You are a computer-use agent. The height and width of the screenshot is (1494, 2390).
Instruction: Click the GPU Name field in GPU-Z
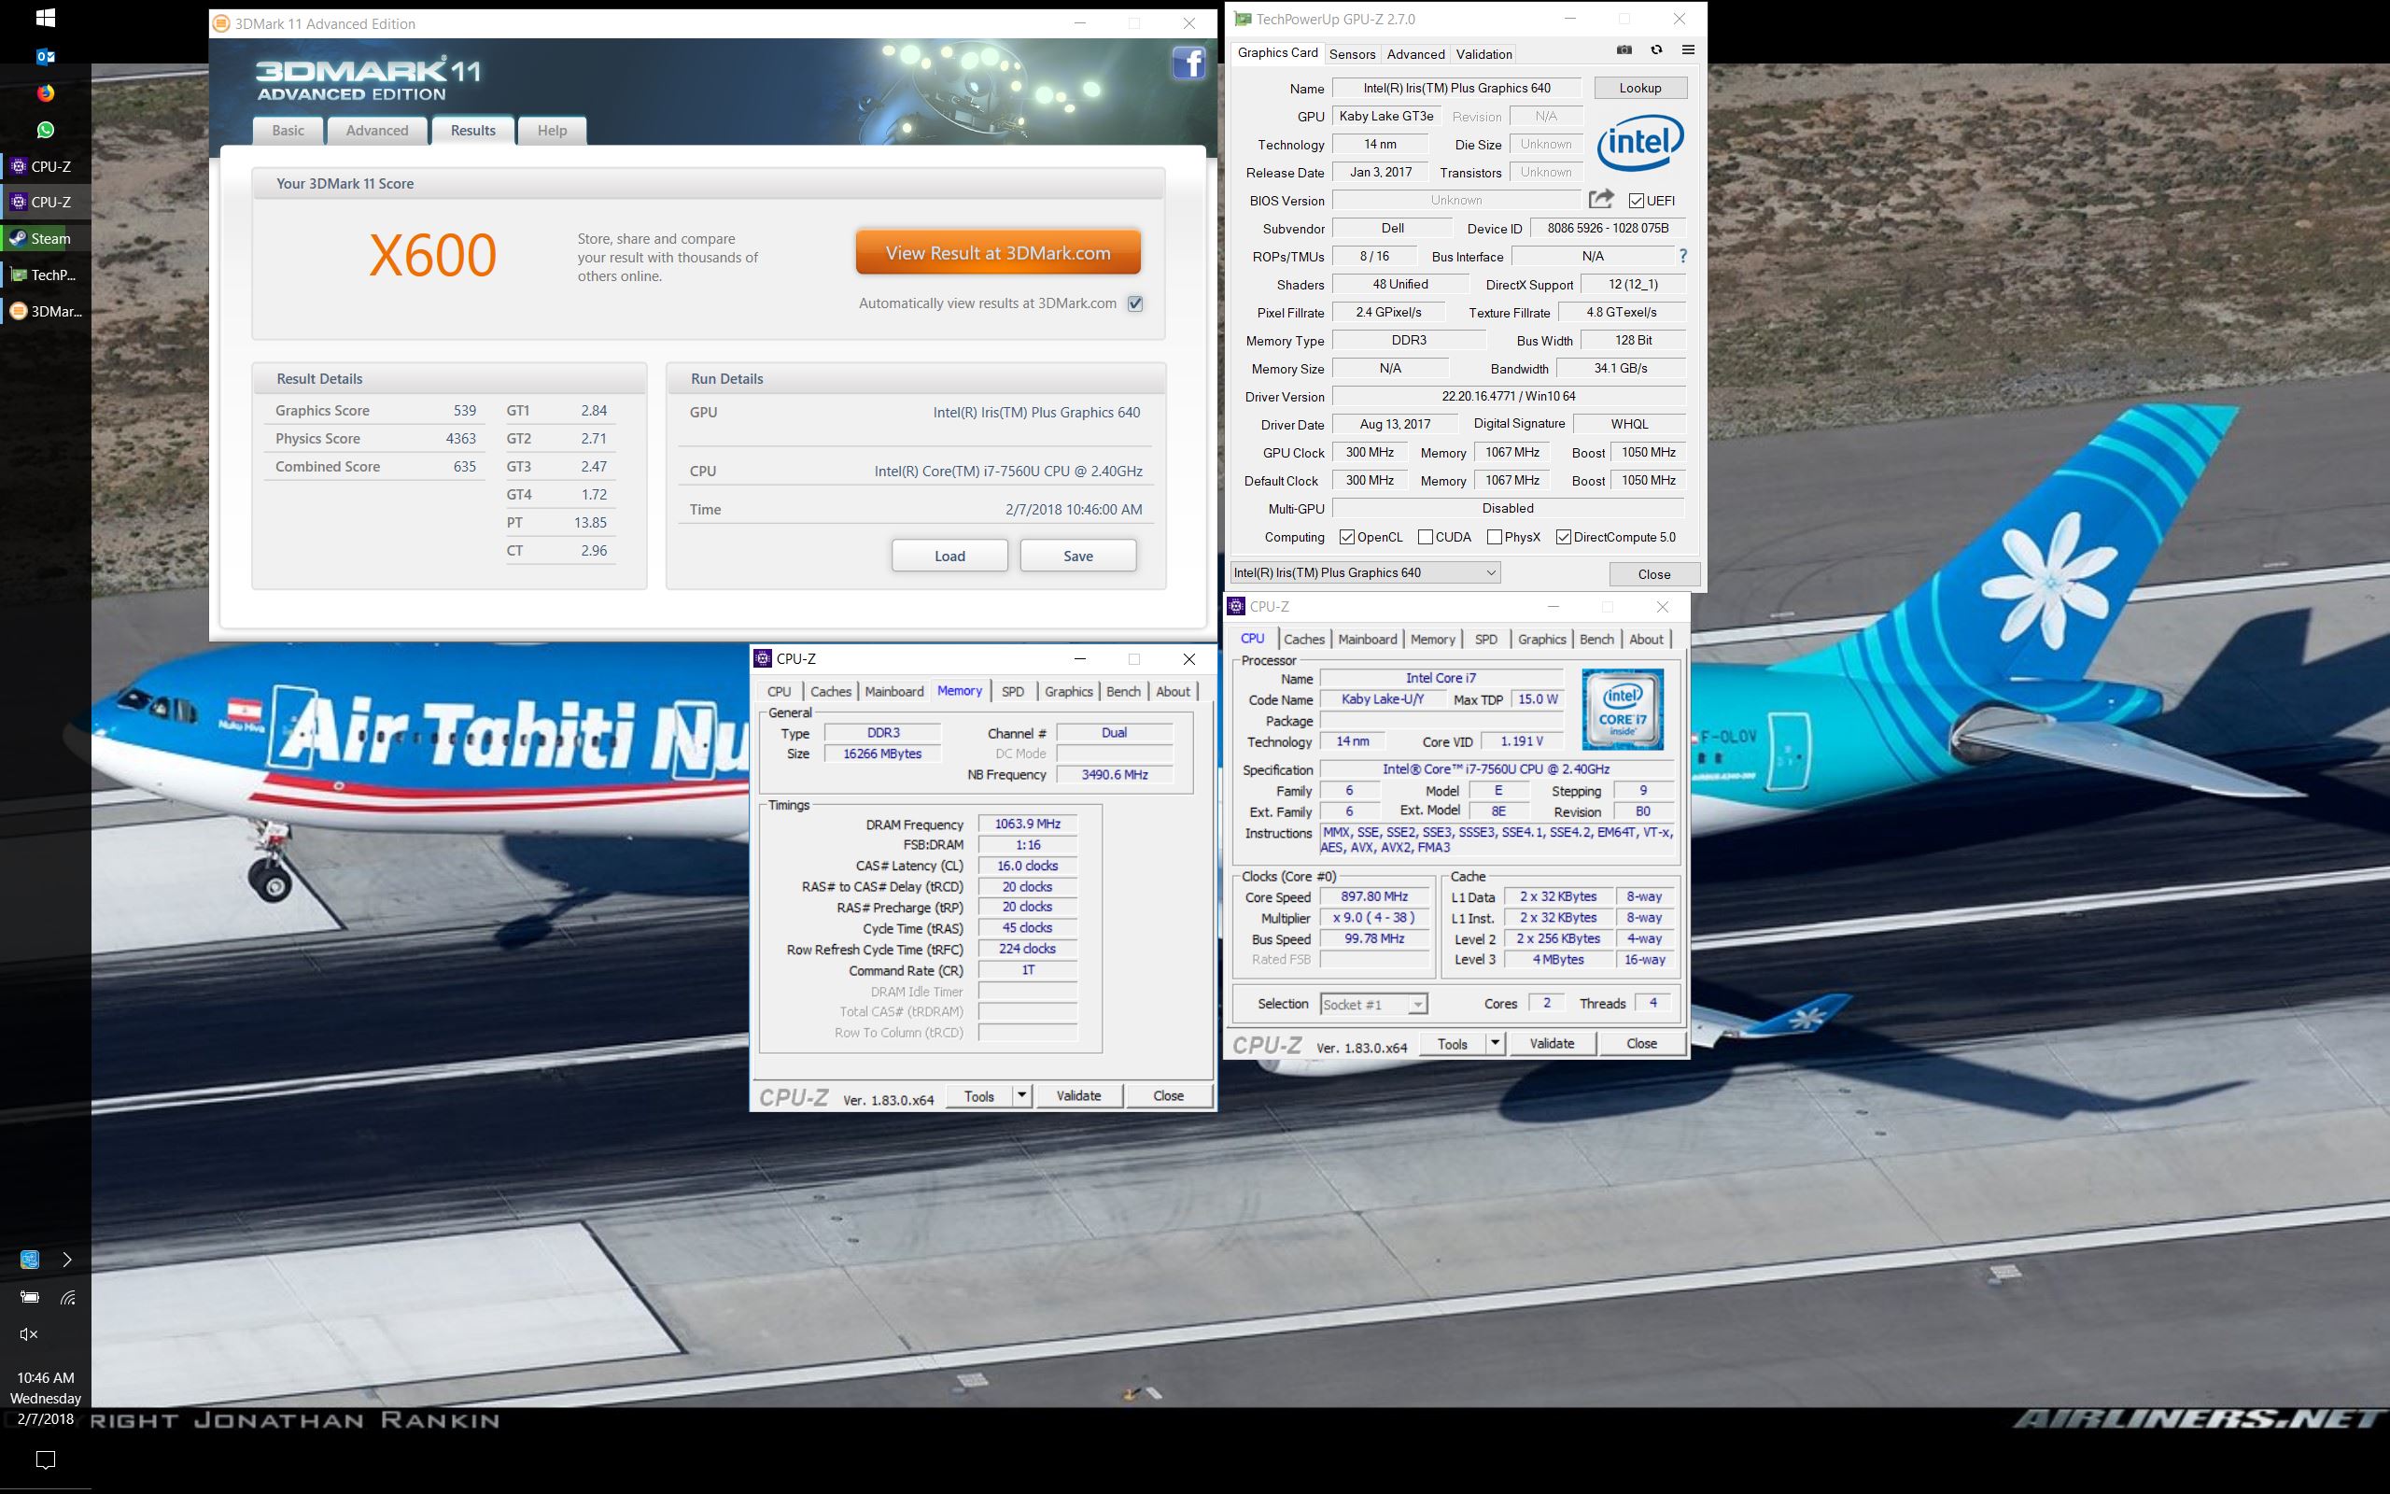tap(1455, 88)
